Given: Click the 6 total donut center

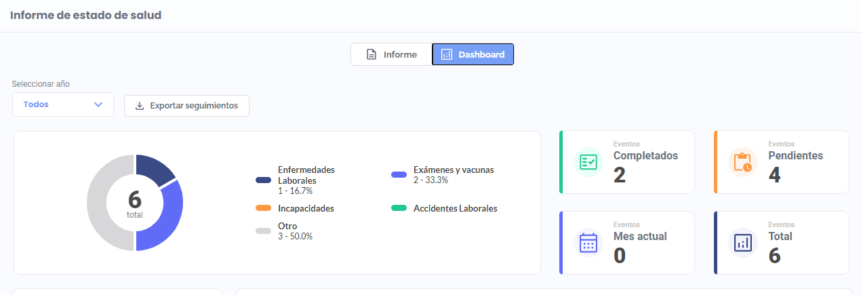Looking at the screenshot, I should [x=135, y=203].
